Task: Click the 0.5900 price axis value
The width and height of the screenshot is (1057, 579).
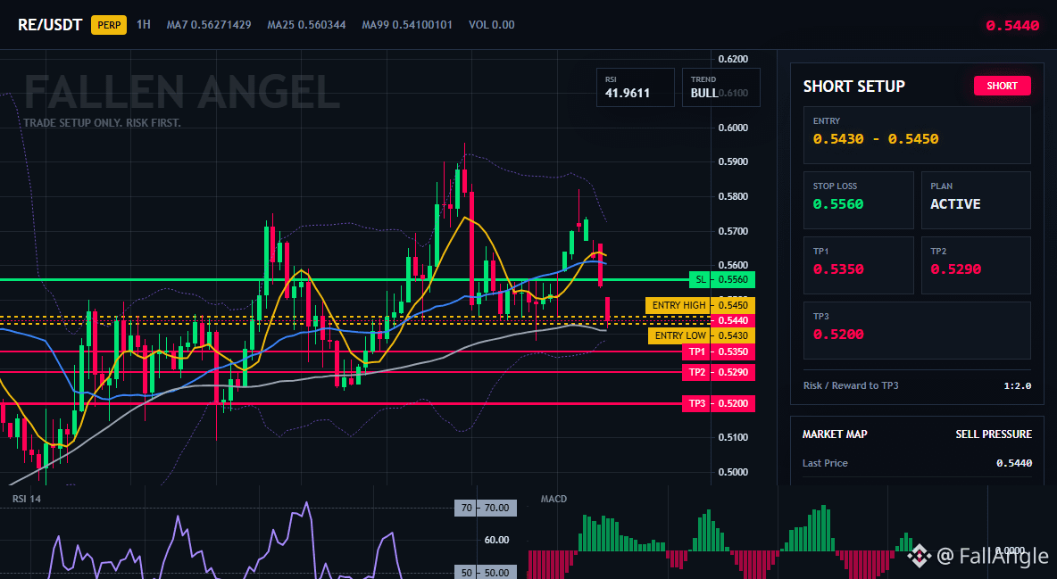Action: [733, 161]
